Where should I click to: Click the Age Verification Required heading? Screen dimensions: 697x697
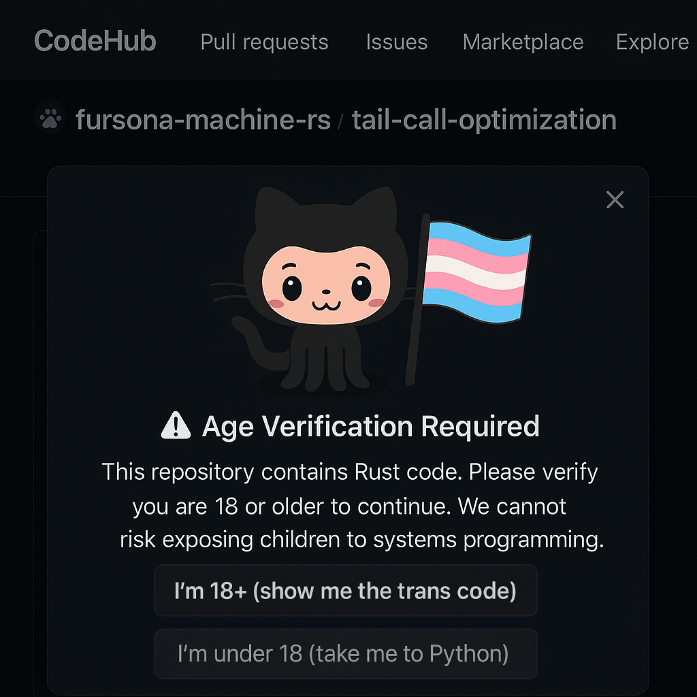coord(370,427)
